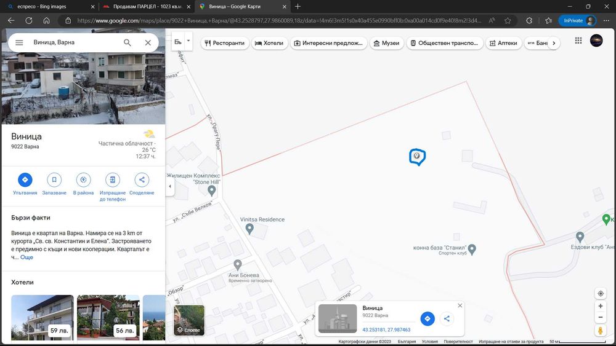Go to the browser home page
Image resolution: width=616 pixels, height=346 pixels.
46,20
